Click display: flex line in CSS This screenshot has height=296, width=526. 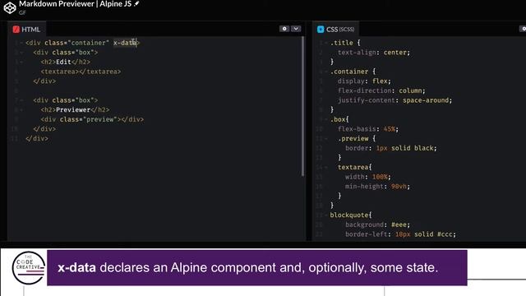364,81
